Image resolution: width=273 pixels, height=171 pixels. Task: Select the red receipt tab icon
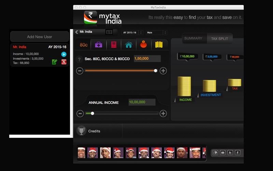(114, 45)
